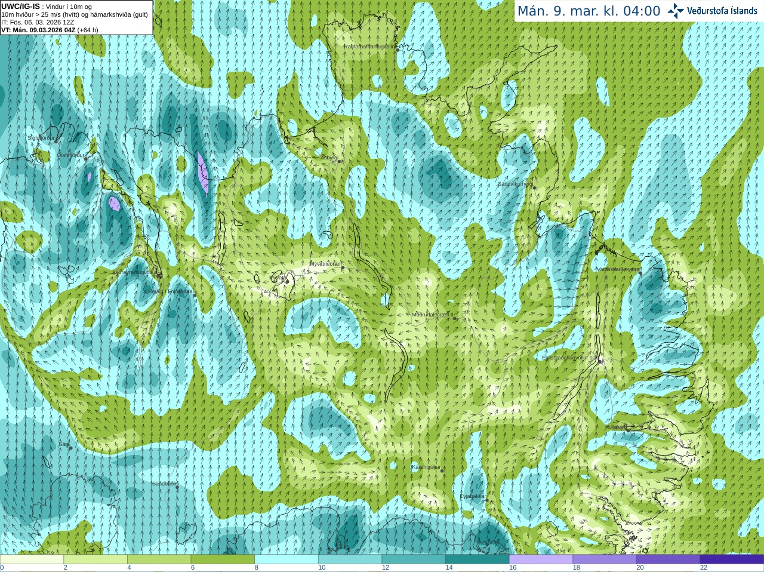Click the above 22 m/s dark indigo swatch
The height and width of the screenshot is (572, 764).
732,559
